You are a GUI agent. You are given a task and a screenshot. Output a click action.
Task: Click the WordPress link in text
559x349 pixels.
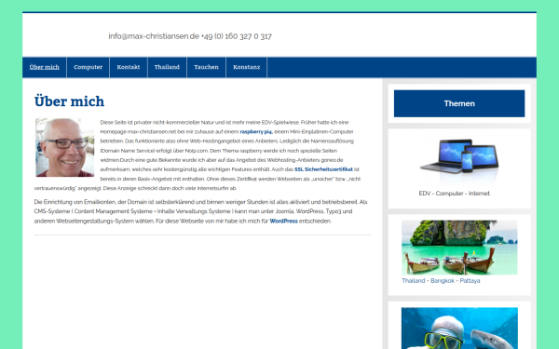pyautogui.click(x=284, y=221)
